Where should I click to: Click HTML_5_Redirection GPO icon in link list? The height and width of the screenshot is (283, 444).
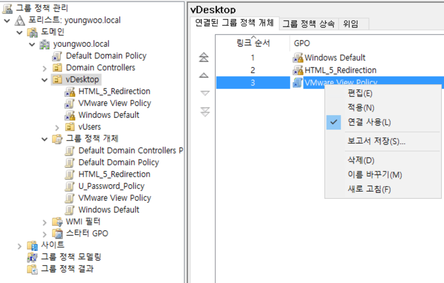point(298,70)
